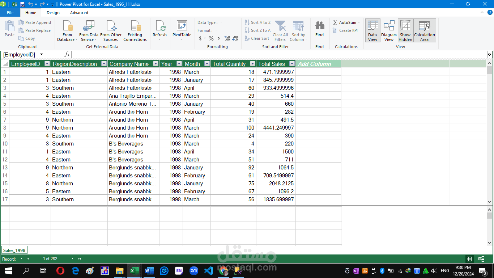Screen dimensions: 494x278
Task: Click the Add Column header
Action: click(x=318, y=64)
